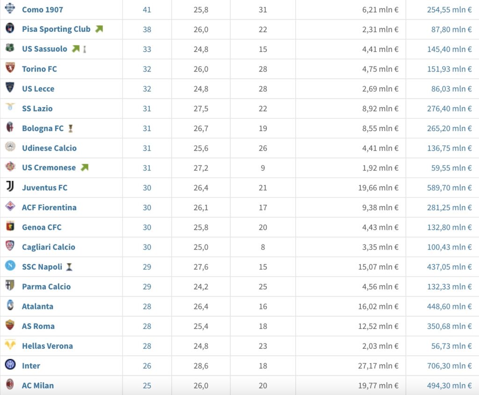Click the Torino FC crest icon
479x395 pixels.
(x=10, y=68)
